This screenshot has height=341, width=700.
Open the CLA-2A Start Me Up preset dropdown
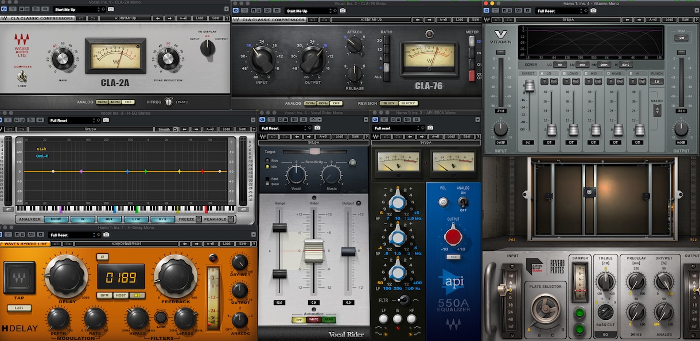click(80, 10)
